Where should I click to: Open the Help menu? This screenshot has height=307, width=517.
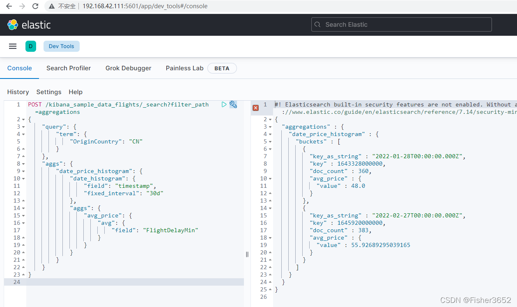76,92
